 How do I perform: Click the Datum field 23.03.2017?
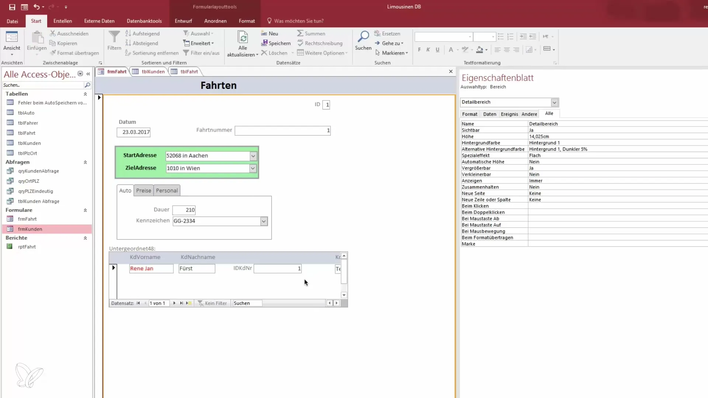133,132
